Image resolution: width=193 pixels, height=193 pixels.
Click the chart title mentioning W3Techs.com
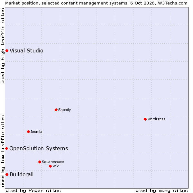click(x=96, y=3)
